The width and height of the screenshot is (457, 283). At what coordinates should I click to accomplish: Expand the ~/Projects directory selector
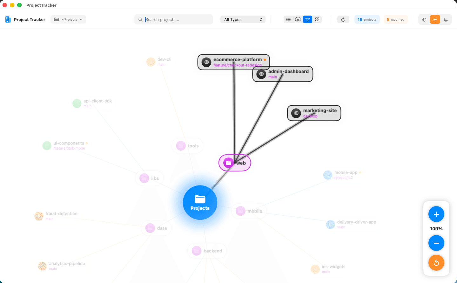(68, 19)
